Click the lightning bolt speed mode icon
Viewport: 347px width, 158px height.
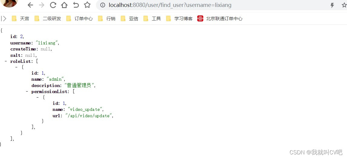(x=332, y=5)
